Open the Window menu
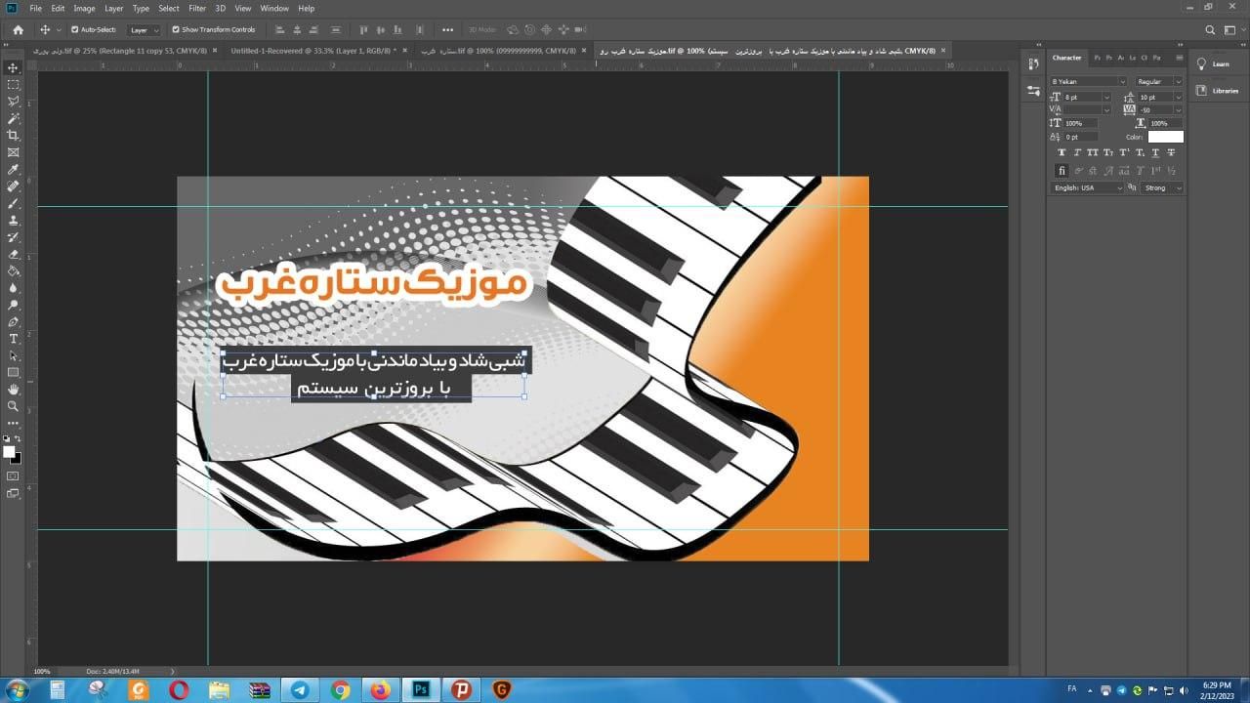1250x703 pixels. tap(274, 8)
